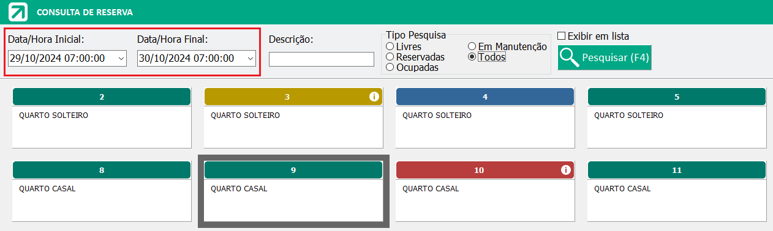Screen dimensions: 773x231
Task: Open info icon on room 3
Action: pyautogui.click(x=374, y=97)
